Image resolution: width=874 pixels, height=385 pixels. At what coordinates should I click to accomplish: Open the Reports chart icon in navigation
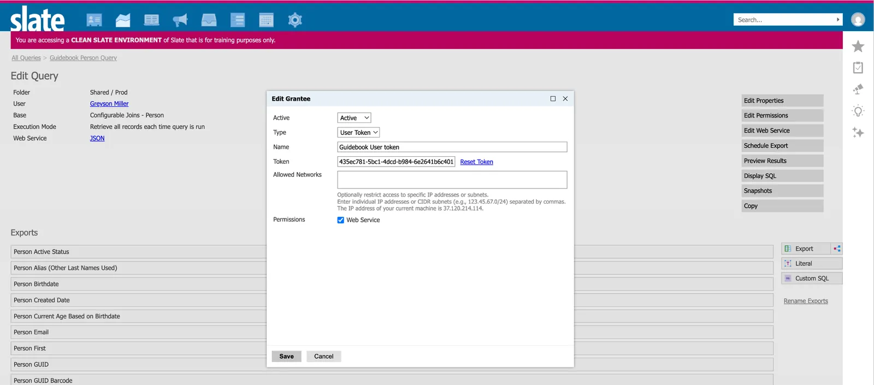coord(123,20)
